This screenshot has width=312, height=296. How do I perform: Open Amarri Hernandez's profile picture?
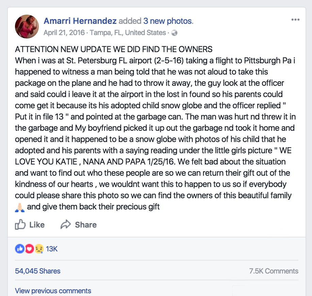(27, 27)
